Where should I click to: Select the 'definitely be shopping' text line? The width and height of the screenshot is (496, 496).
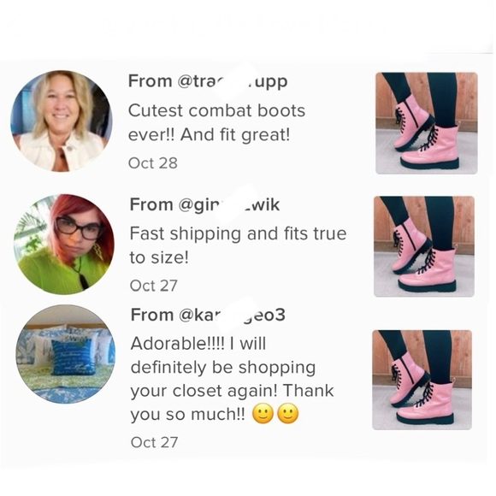click(x=223, y=368)
